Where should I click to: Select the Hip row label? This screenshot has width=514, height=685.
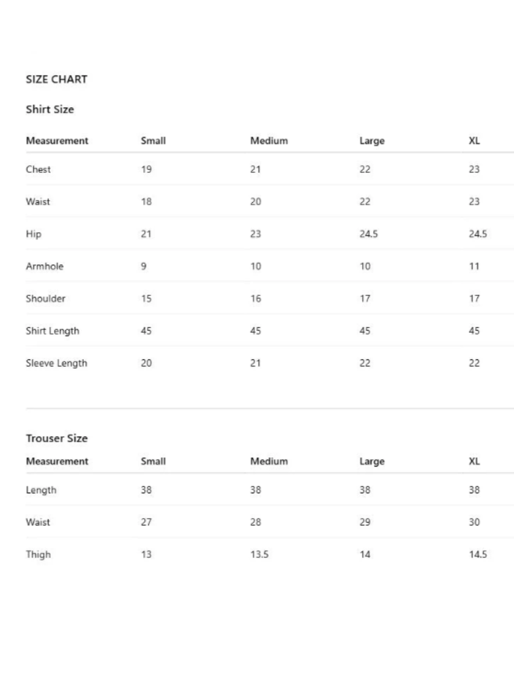[x=33, y=234]
